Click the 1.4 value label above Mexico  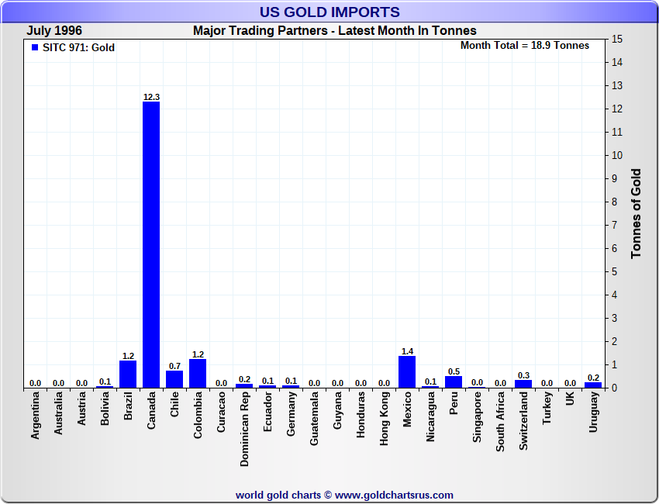(407, 351)
